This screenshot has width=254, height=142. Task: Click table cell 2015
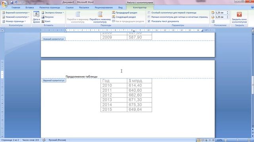[x=114, y=110]
